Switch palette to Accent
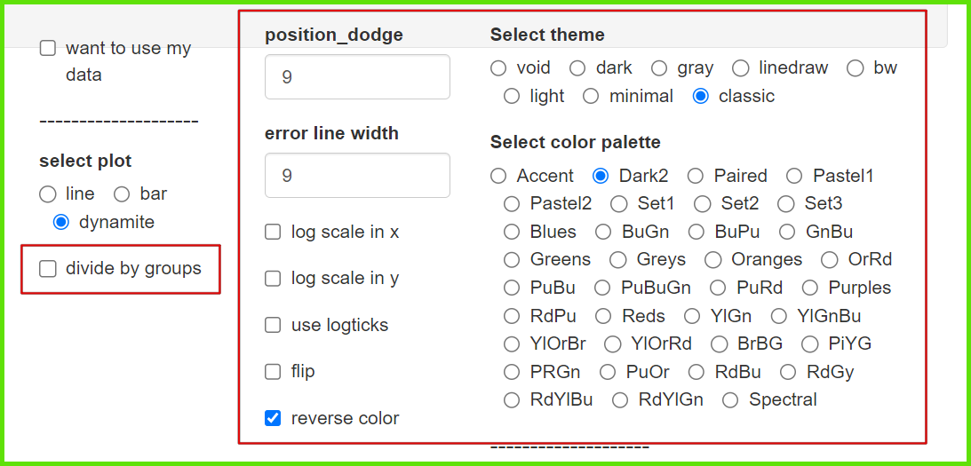Image resolution: width=971 pixels, height=466 pixels. pos(498,176)
